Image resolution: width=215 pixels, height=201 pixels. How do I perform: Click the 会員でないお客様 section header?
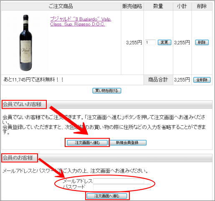(x=22, y=104)
